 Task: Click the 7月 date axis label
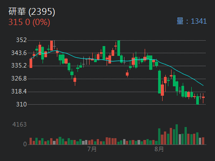pos(92,149)
